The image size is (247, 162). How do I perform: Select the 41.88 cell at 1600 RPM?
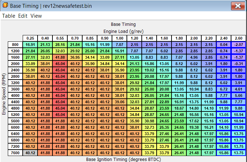[60, 57]
